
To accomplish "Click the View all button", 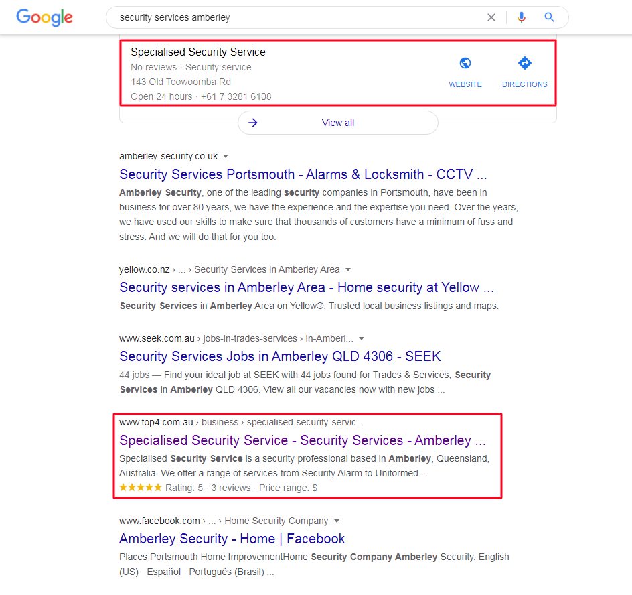I will point(337,123).
